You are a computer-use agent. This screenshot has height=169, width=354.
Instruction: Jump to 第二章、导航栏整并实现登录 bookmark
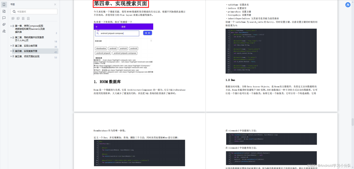(29, 39)
